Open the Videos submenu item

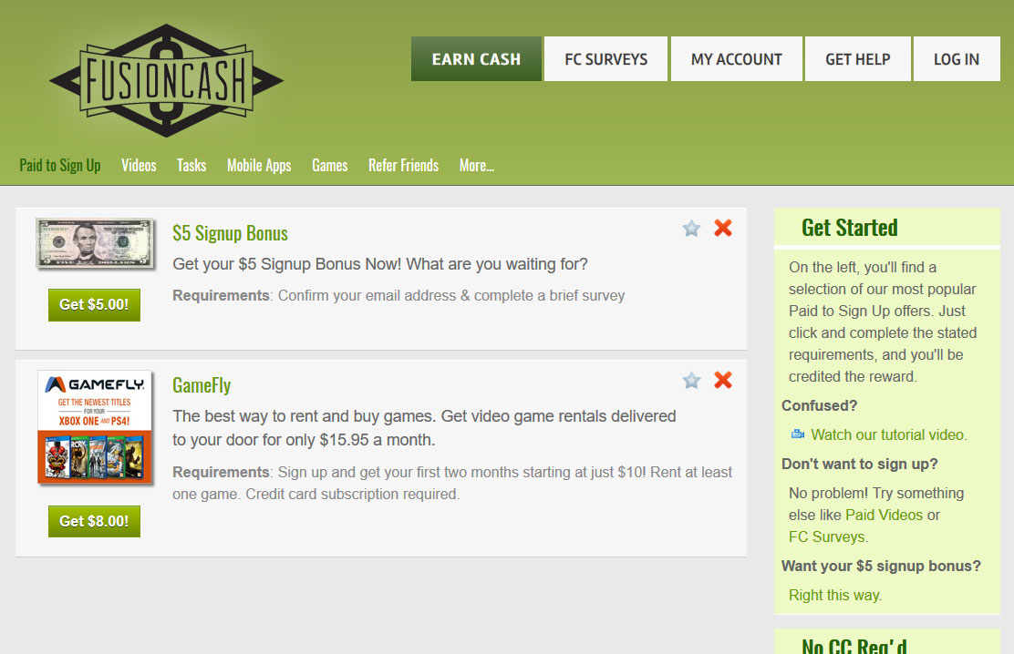click(x=139, y=166)
